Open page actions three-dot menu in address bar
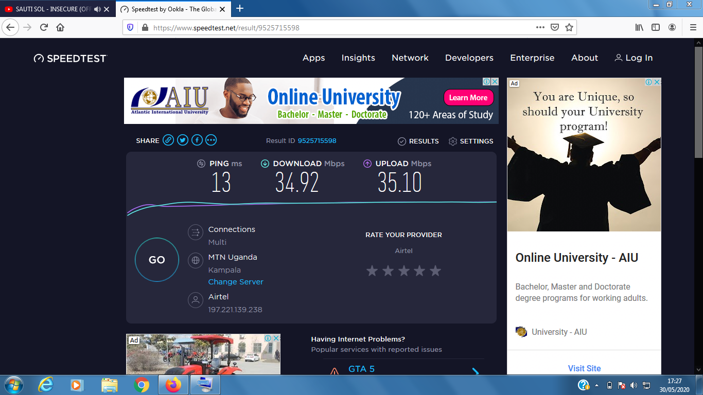Screen dimensions: 703x395 [x=540, y=28]
